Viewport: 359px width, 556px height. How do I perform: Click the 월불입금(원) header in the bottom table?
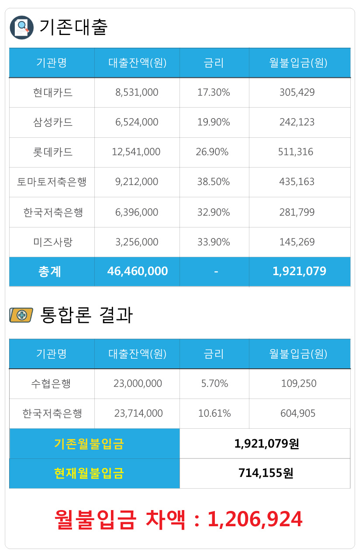coord(300,353)
